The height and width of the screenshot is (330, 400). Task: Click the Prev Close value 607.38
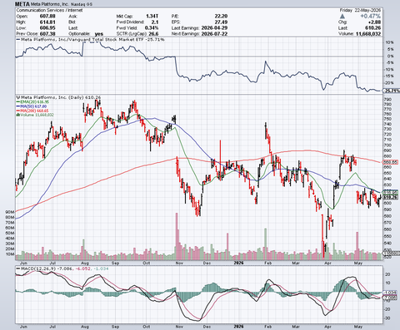tap(47, 33)
